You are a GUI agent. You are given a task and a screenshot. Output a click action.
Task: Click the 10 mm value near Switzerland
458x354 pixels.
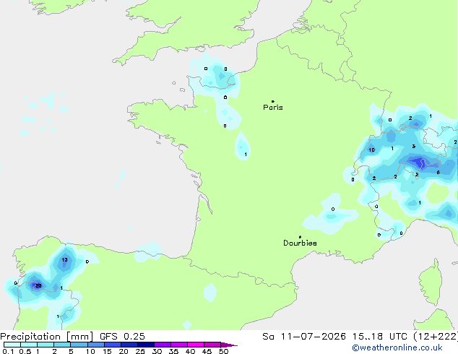point(371,150)
